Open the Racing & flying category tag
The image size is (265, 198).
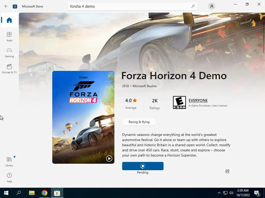(139, 122)
